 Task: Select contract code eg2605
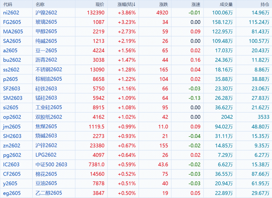point(12,193)
